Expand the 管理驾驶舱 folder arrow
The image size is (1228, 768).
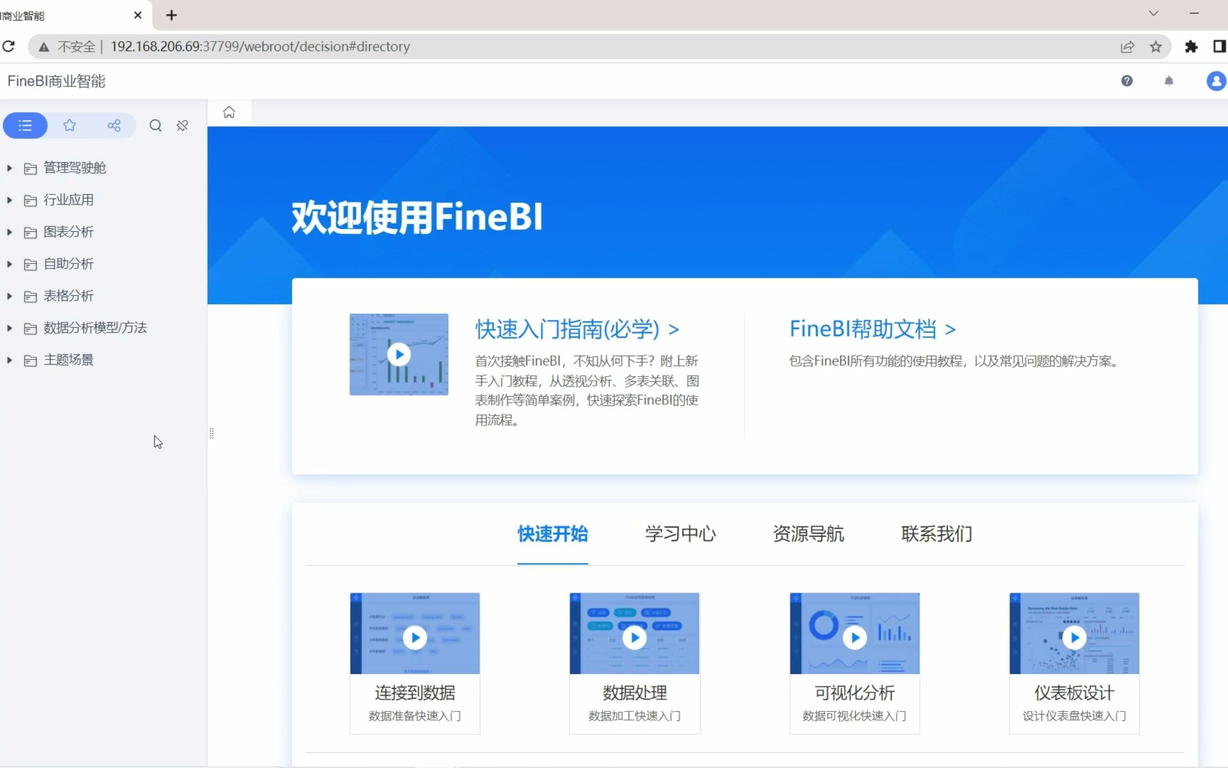pos(10,168)
